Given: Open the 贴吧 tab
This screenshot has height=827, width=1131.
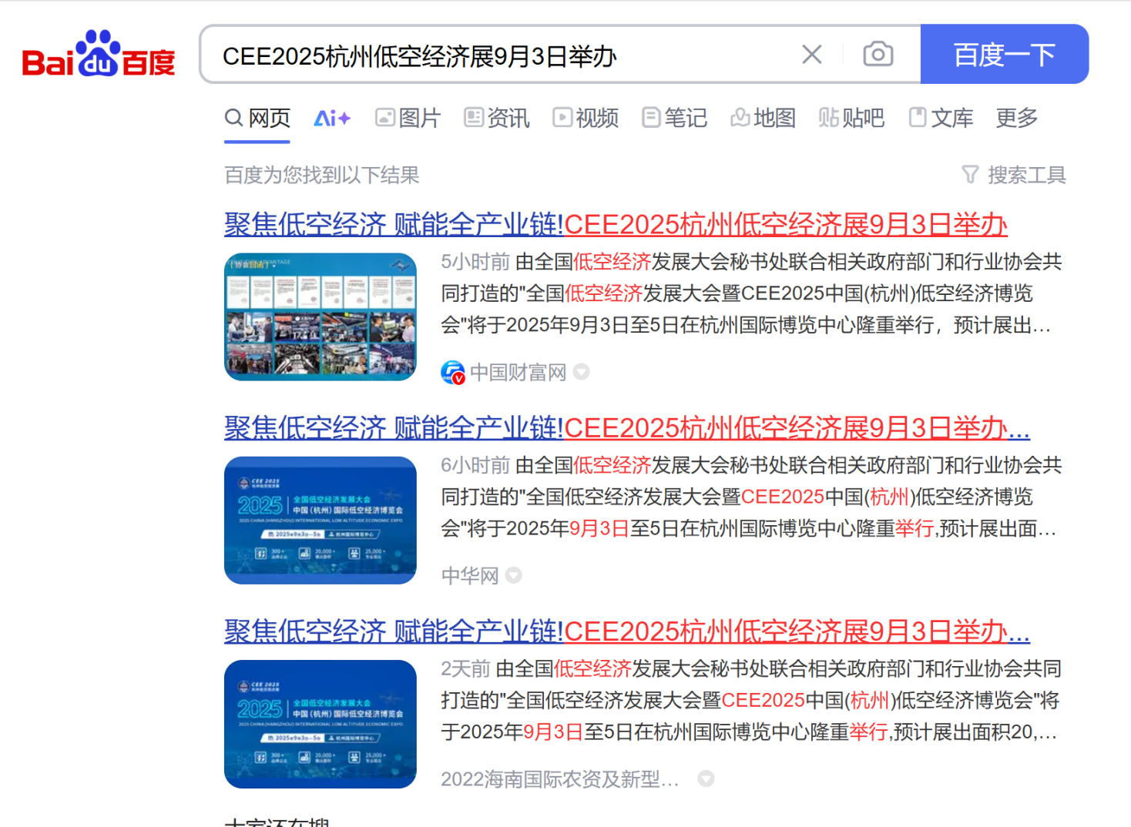Looking at the screenshot, I should click(851, 119).
